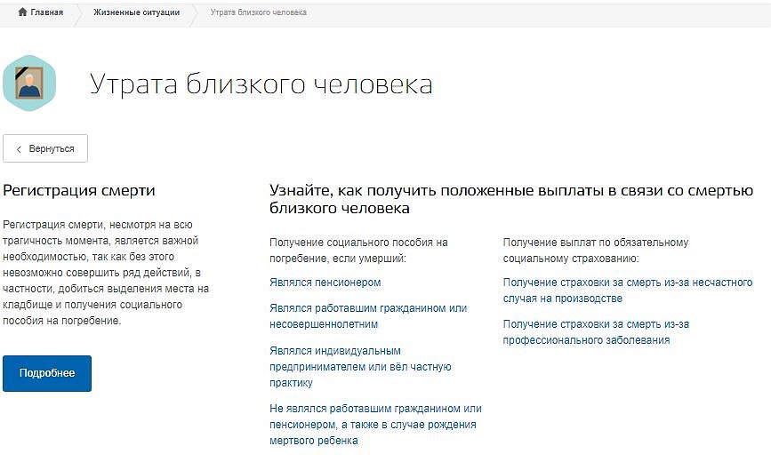This screenshot has width=771, height=462.
Task: Go to Жизненные ситуации breadcrumb
Action: [136, 12]
